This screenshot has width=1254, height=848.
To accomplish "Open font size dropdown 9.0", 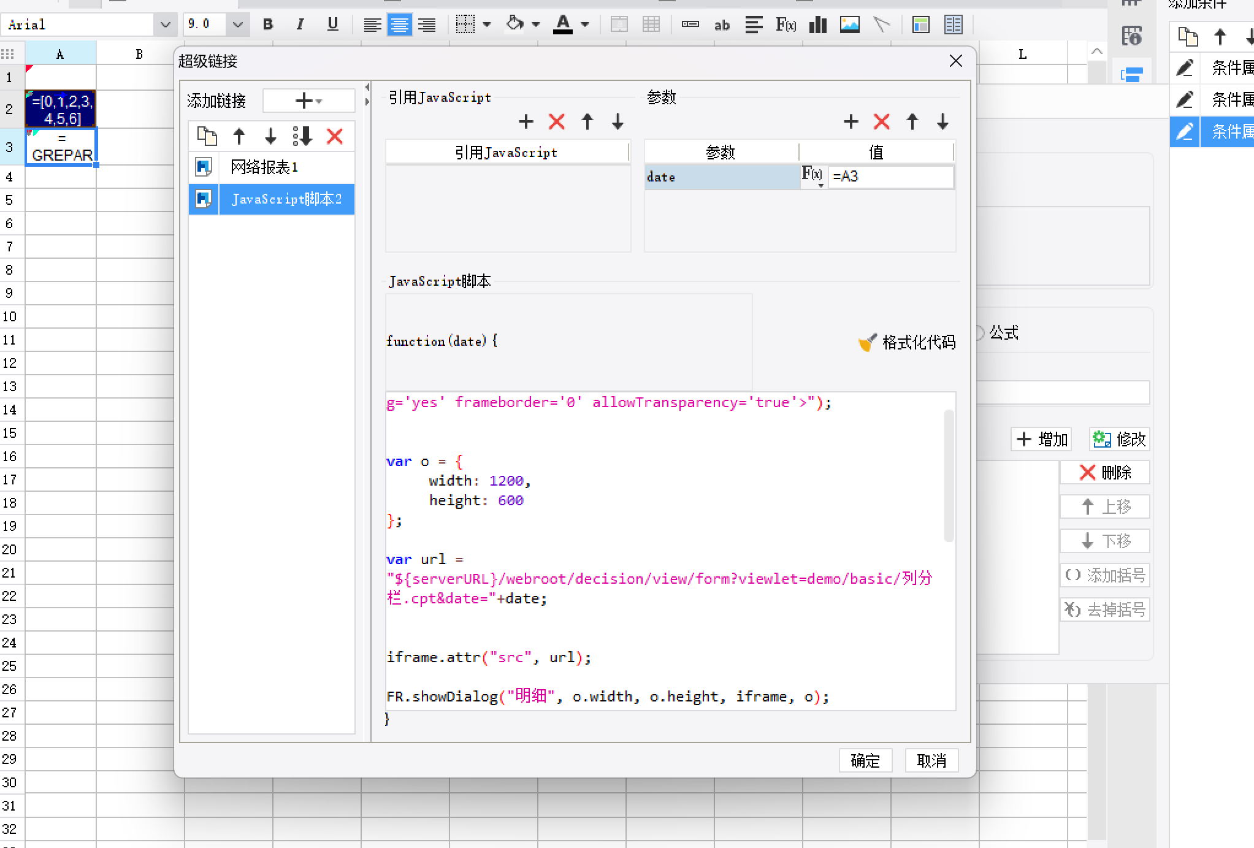I will [238, 25].
